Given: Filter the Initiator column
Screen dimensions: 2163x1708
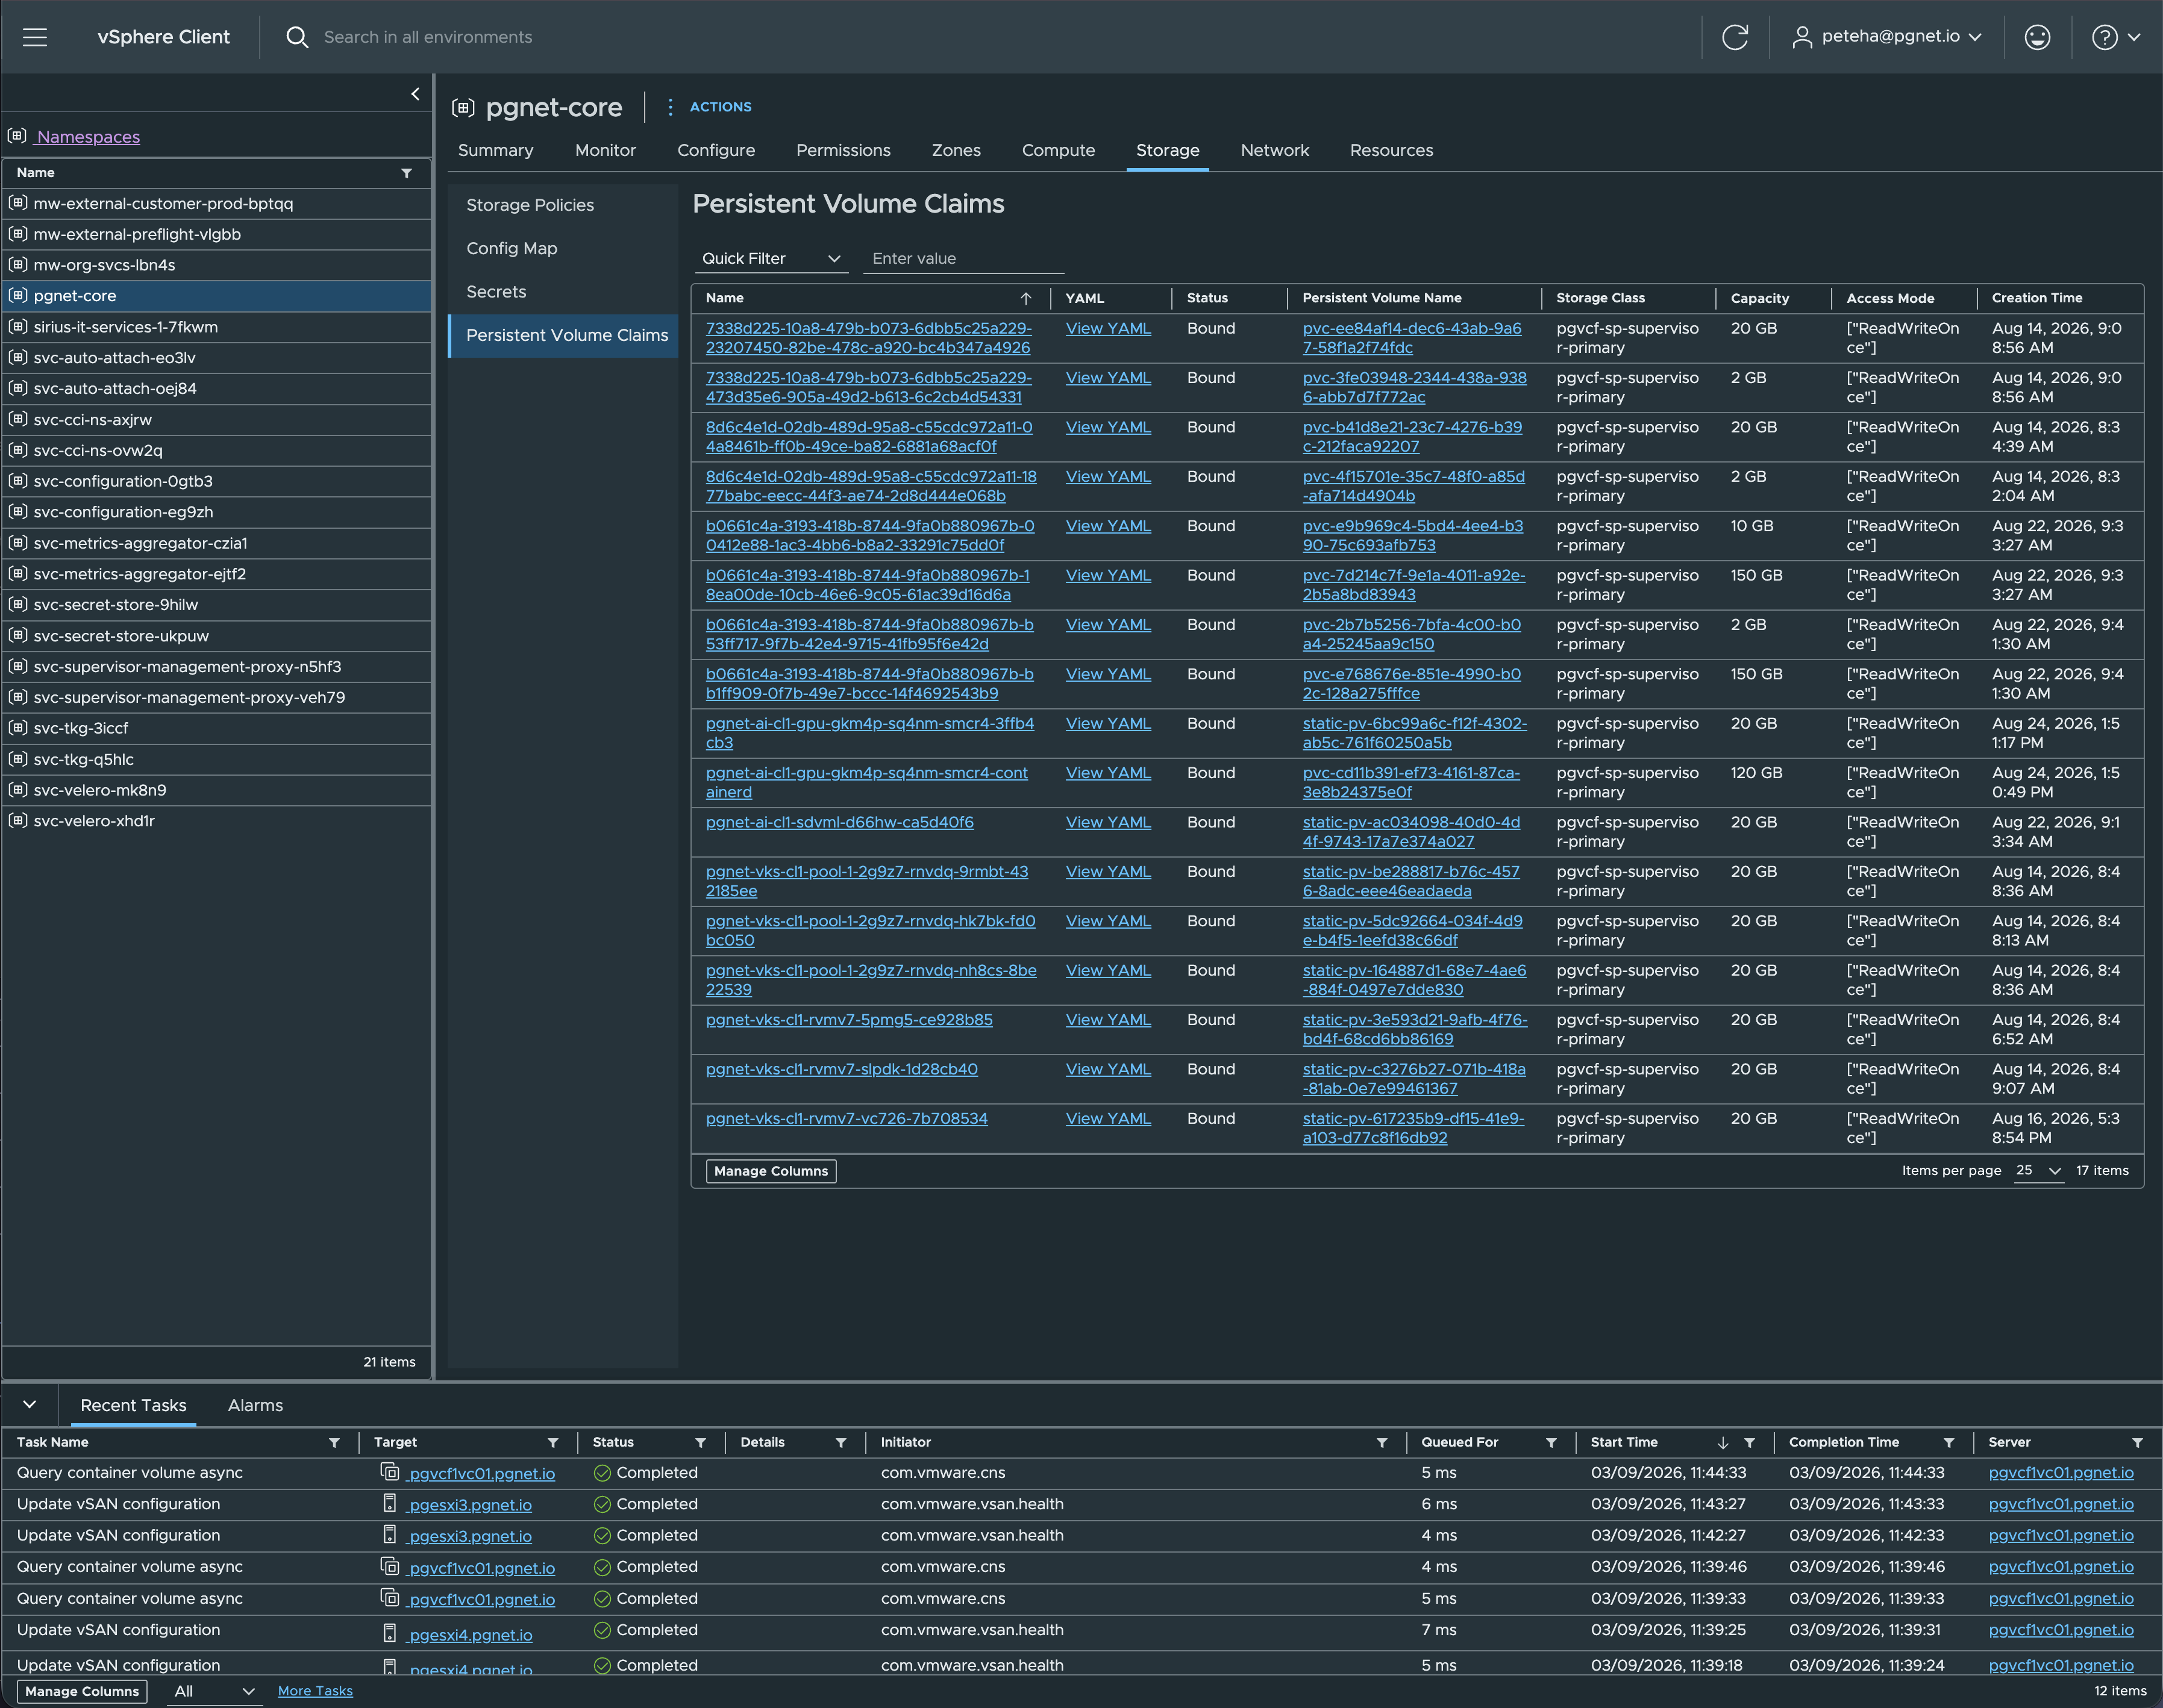Looking at the screenshot, I should coord(1382,1442).
